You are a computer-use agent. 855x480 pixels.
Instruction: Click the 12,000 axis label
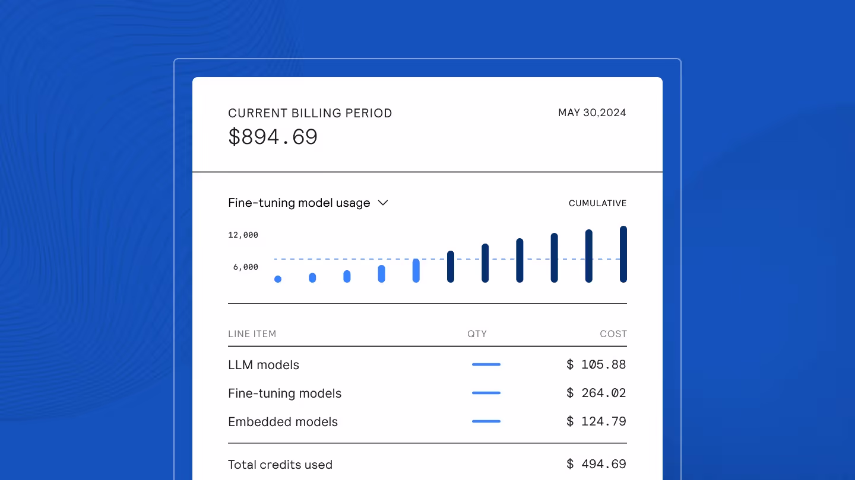pos(243,235)
